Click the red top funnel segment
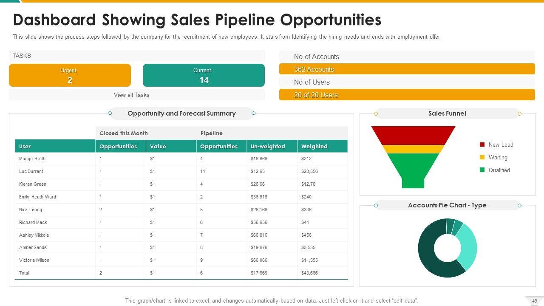544x306 pixels. [413, 135]
